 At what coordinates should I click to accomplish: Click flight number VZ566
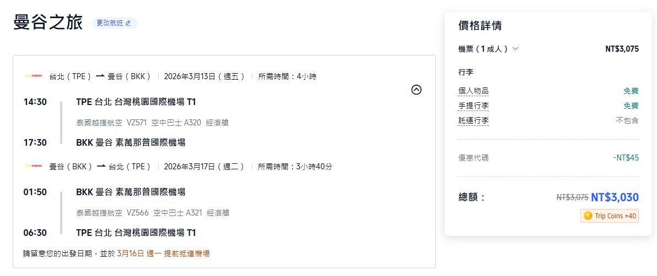click(137, 213)
